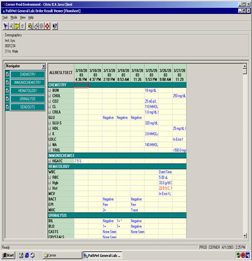
Task: Select the 250 mg/dL CHOL result
Action: tap(179, 96)
